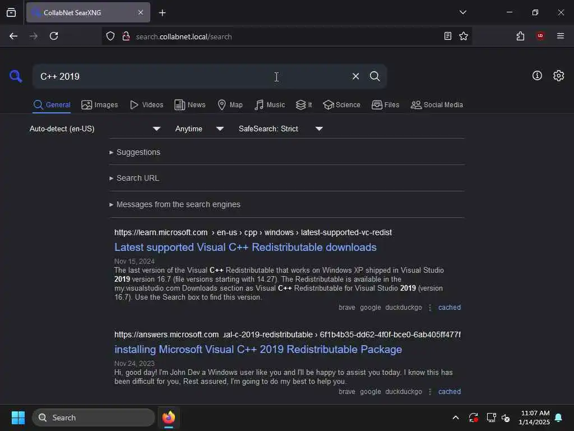This screenshot has width=574, height=431.
Task: Open the Windows Start menu
Action: coord(18,418)
